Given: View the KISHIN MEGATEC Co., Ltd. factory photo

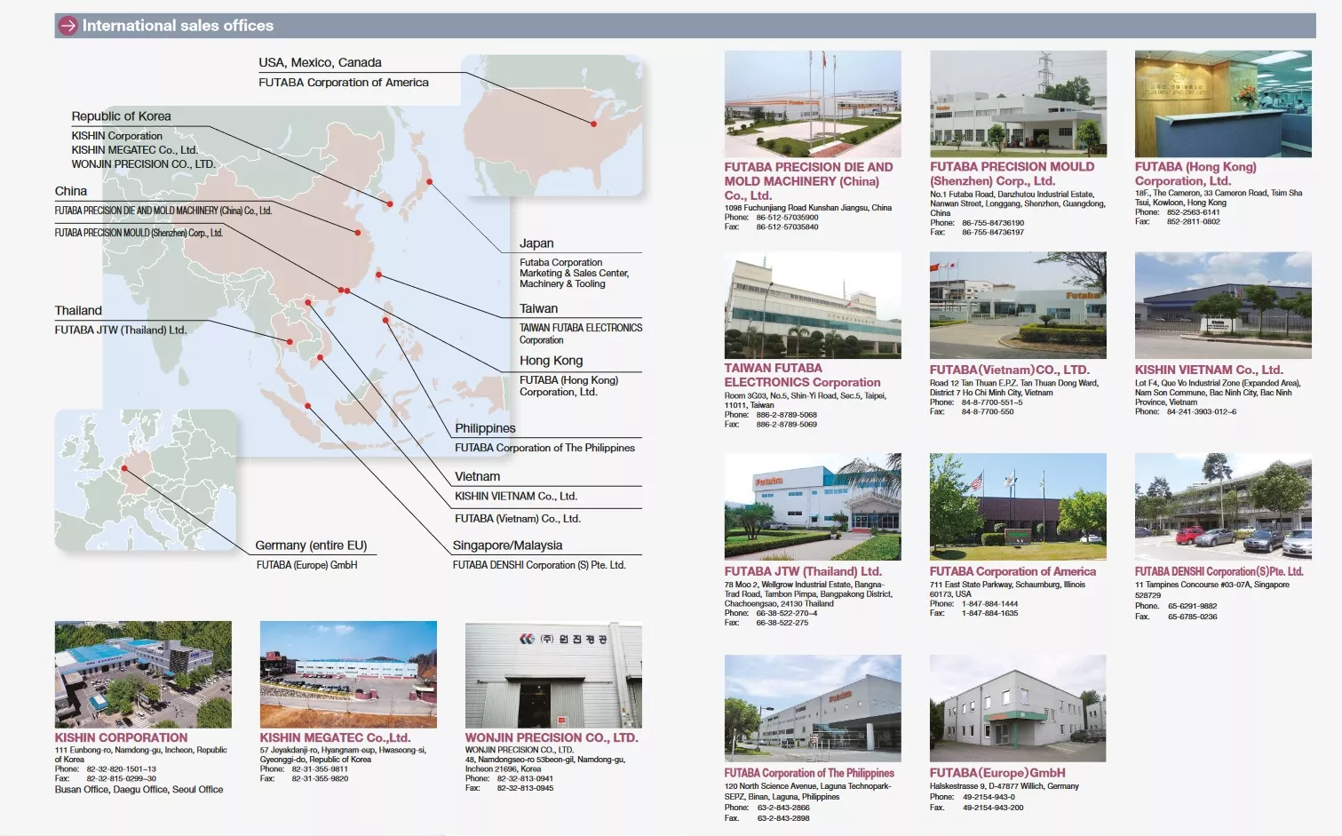Looking at the screenshot, I should click(x=348, y=675).
